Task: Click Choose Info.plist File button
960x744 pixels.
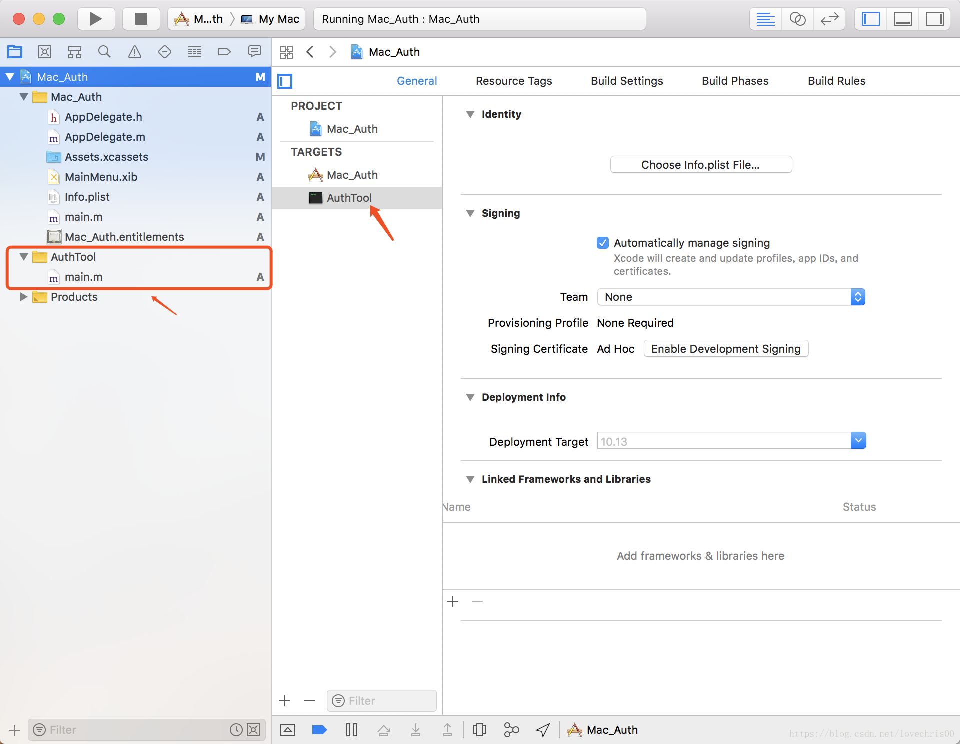Action: pyautogui.click(x=701, y=165)
